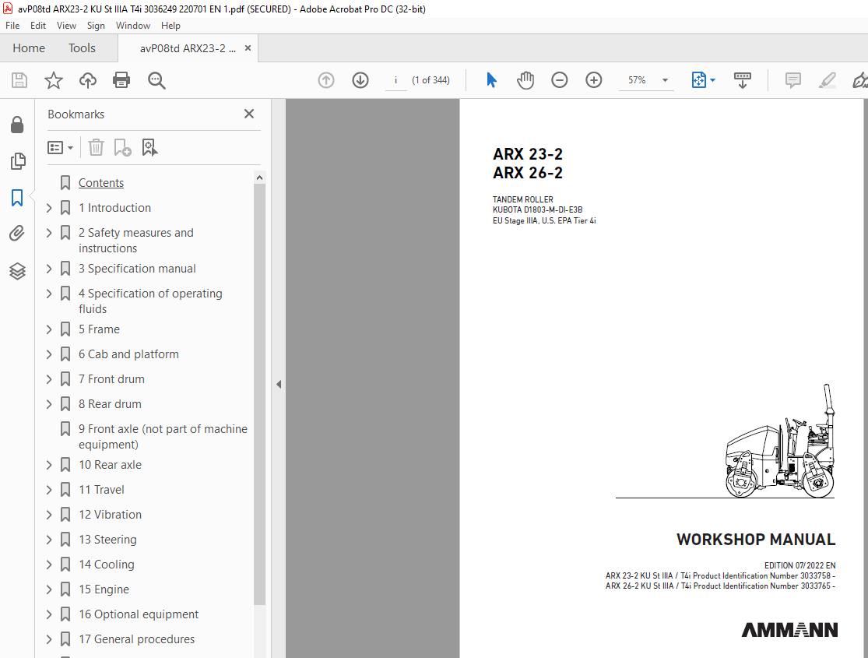This screenshot has width=868, height=658.
Task: Activate the Hand pan tool
Action: [525, 80]
